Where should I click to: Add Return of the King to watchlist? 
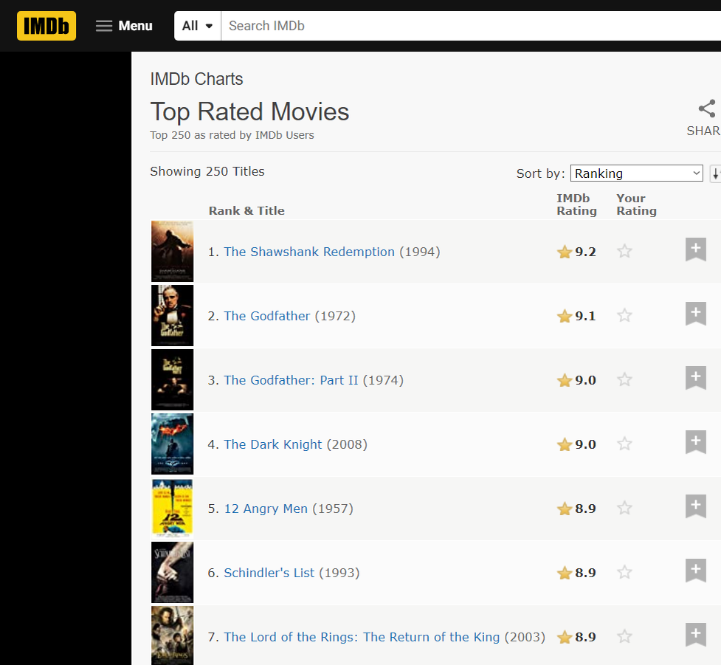pyautogui.click(x=696, y=635)
